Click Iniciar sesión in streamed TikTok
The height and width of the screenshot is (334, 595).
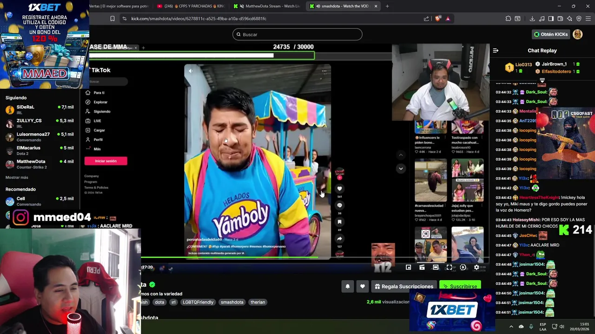(106, 161)
